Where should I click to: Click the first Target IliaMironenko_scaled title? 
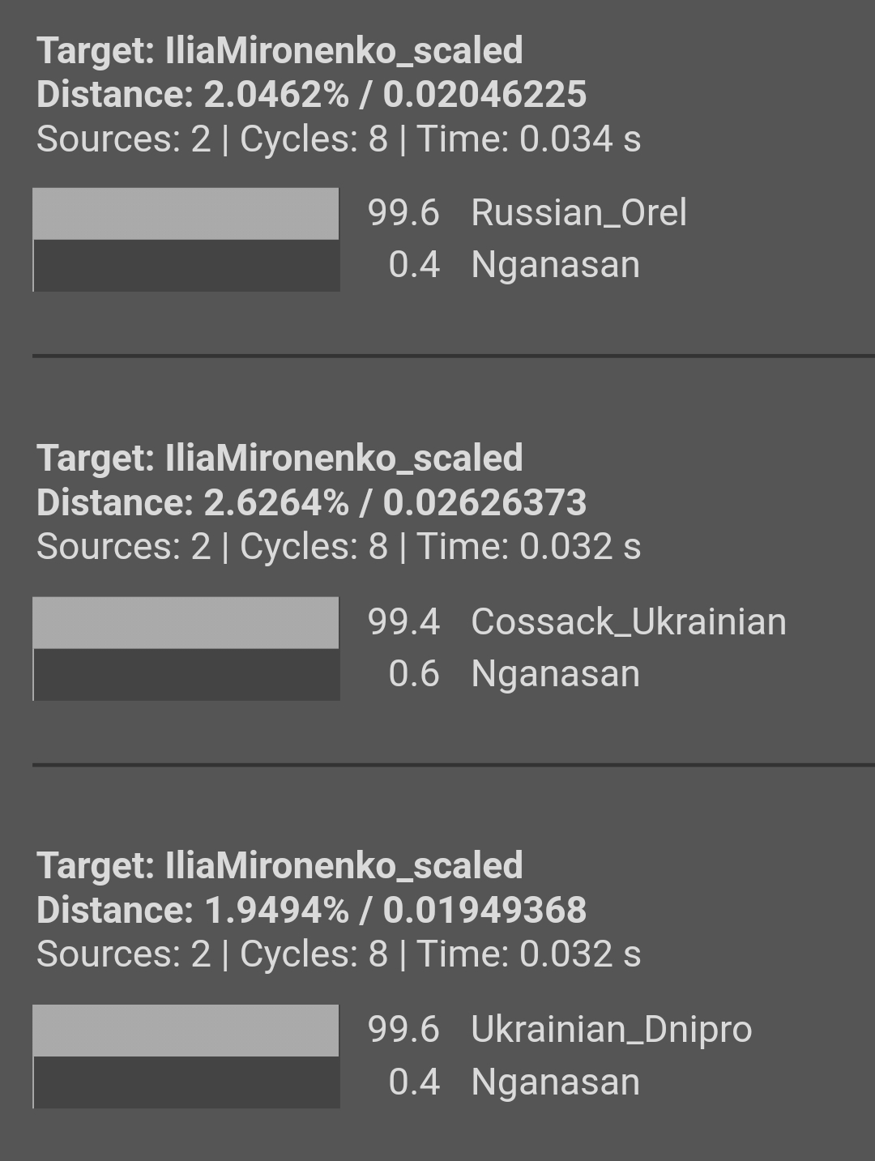(x=280, y=51)
